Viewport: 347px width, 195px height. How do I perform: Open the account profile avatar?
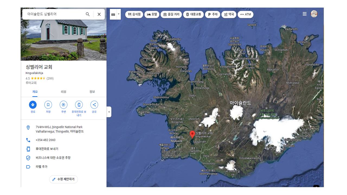coord(314,14)
